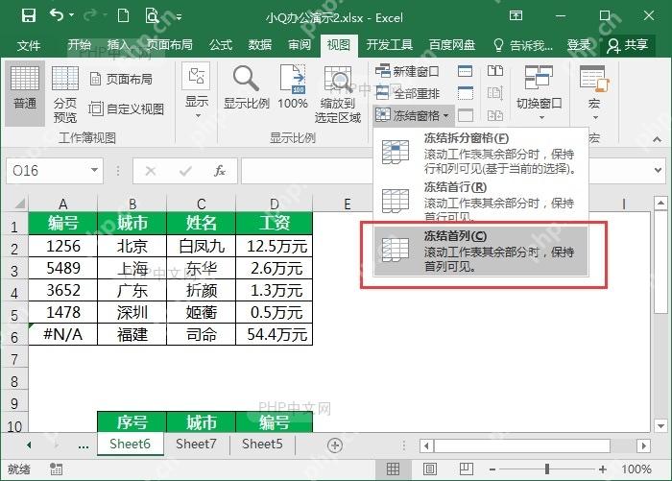Click the insert function fx icon
The width and height of the screenshot is (672, 481).
[x=220, y=171]
